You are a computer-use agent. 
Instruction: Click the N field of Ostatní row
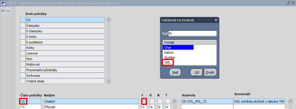(x=160, y=101)
